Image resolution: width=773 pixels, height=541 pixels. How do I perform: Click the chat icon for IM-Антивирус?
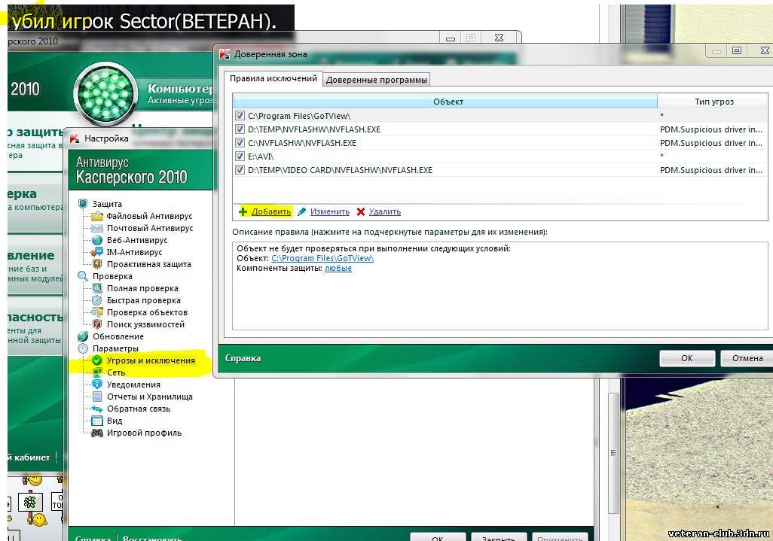pos(97,252)
